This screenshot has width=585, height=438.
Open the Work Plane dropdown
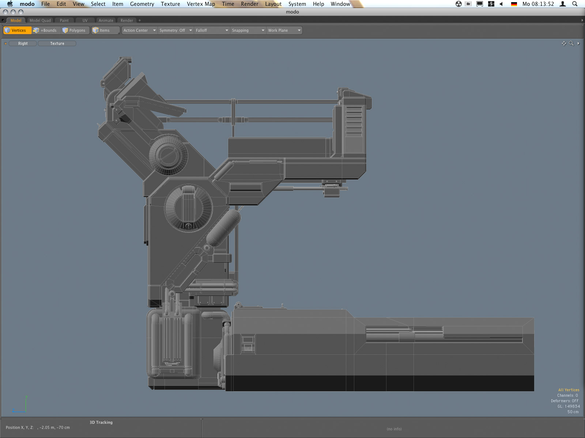tap(284, 30)
